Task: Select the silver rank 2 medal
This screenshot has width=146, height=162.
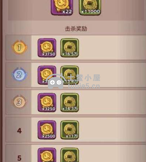Action: click(x=19, y=75)
